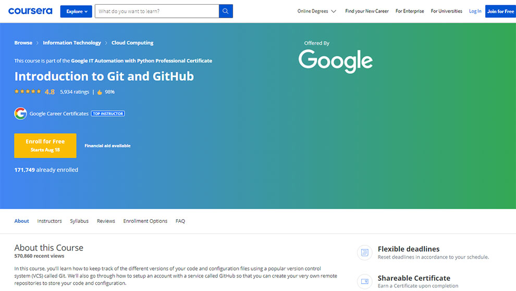Select the About tab
The height and width of the screenshot is (291, 516).
tap(21, 221)
